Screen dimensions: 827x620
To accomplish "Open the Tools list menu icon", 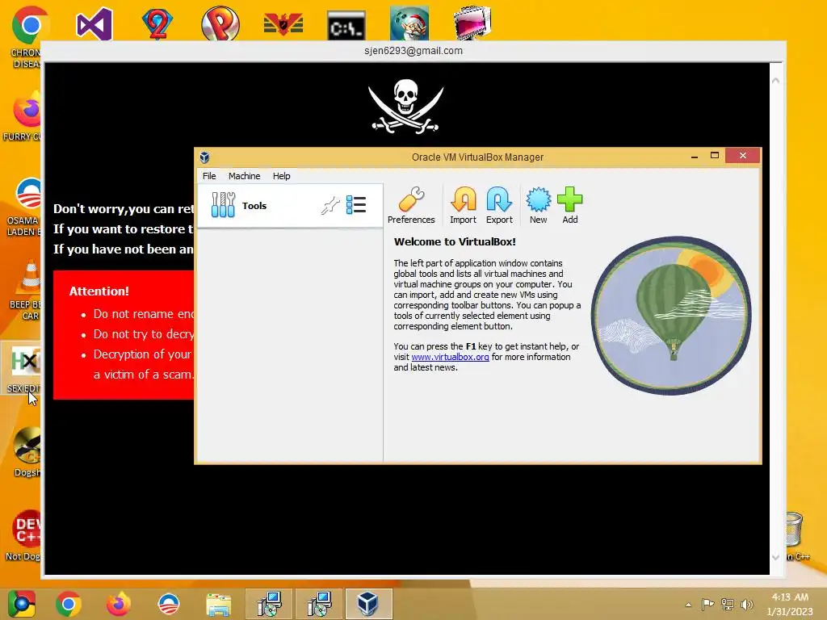I will point(356,205).
